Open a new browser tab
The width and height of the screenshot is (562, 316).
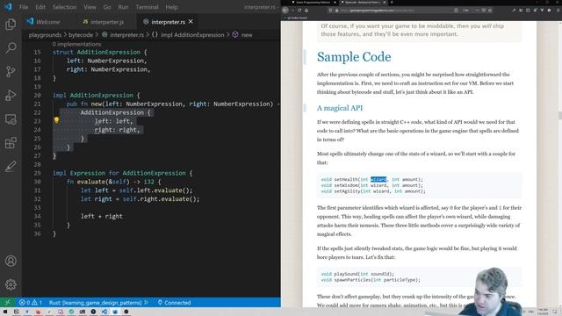tap(392, 2)
